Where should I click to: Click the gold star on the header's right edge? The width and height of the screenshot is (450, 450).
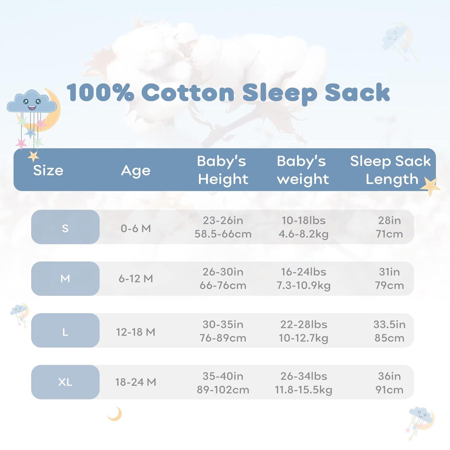430,186
